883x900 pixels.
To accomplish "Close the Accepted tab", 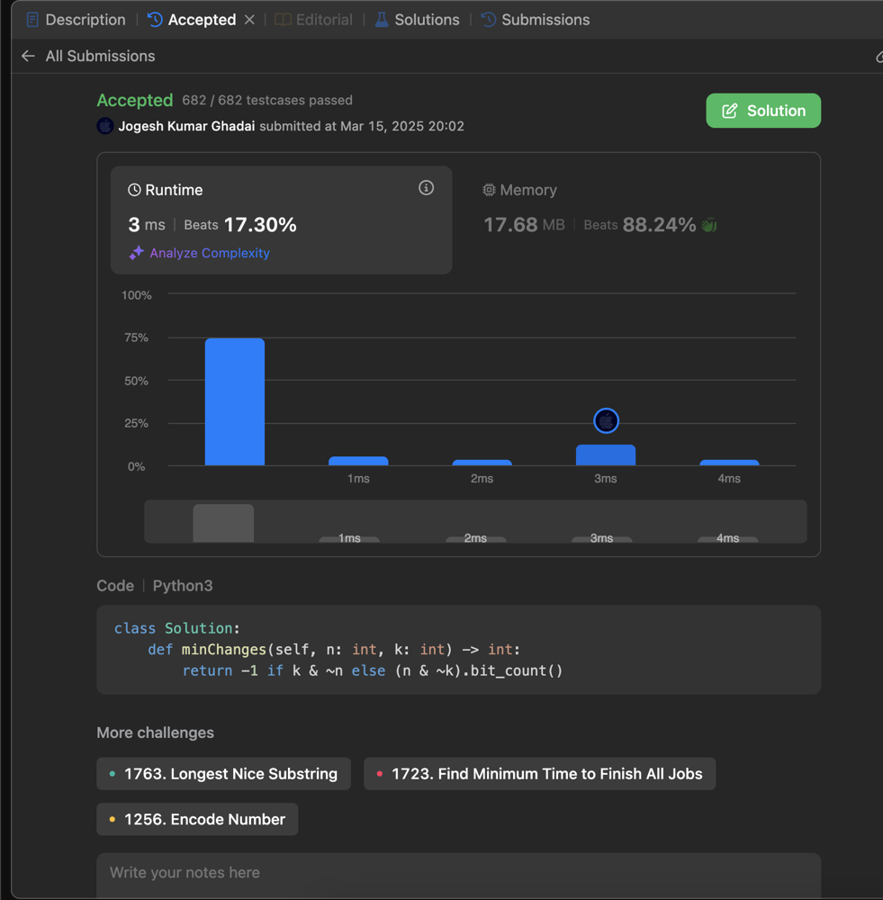I will [x=249, y=20].
